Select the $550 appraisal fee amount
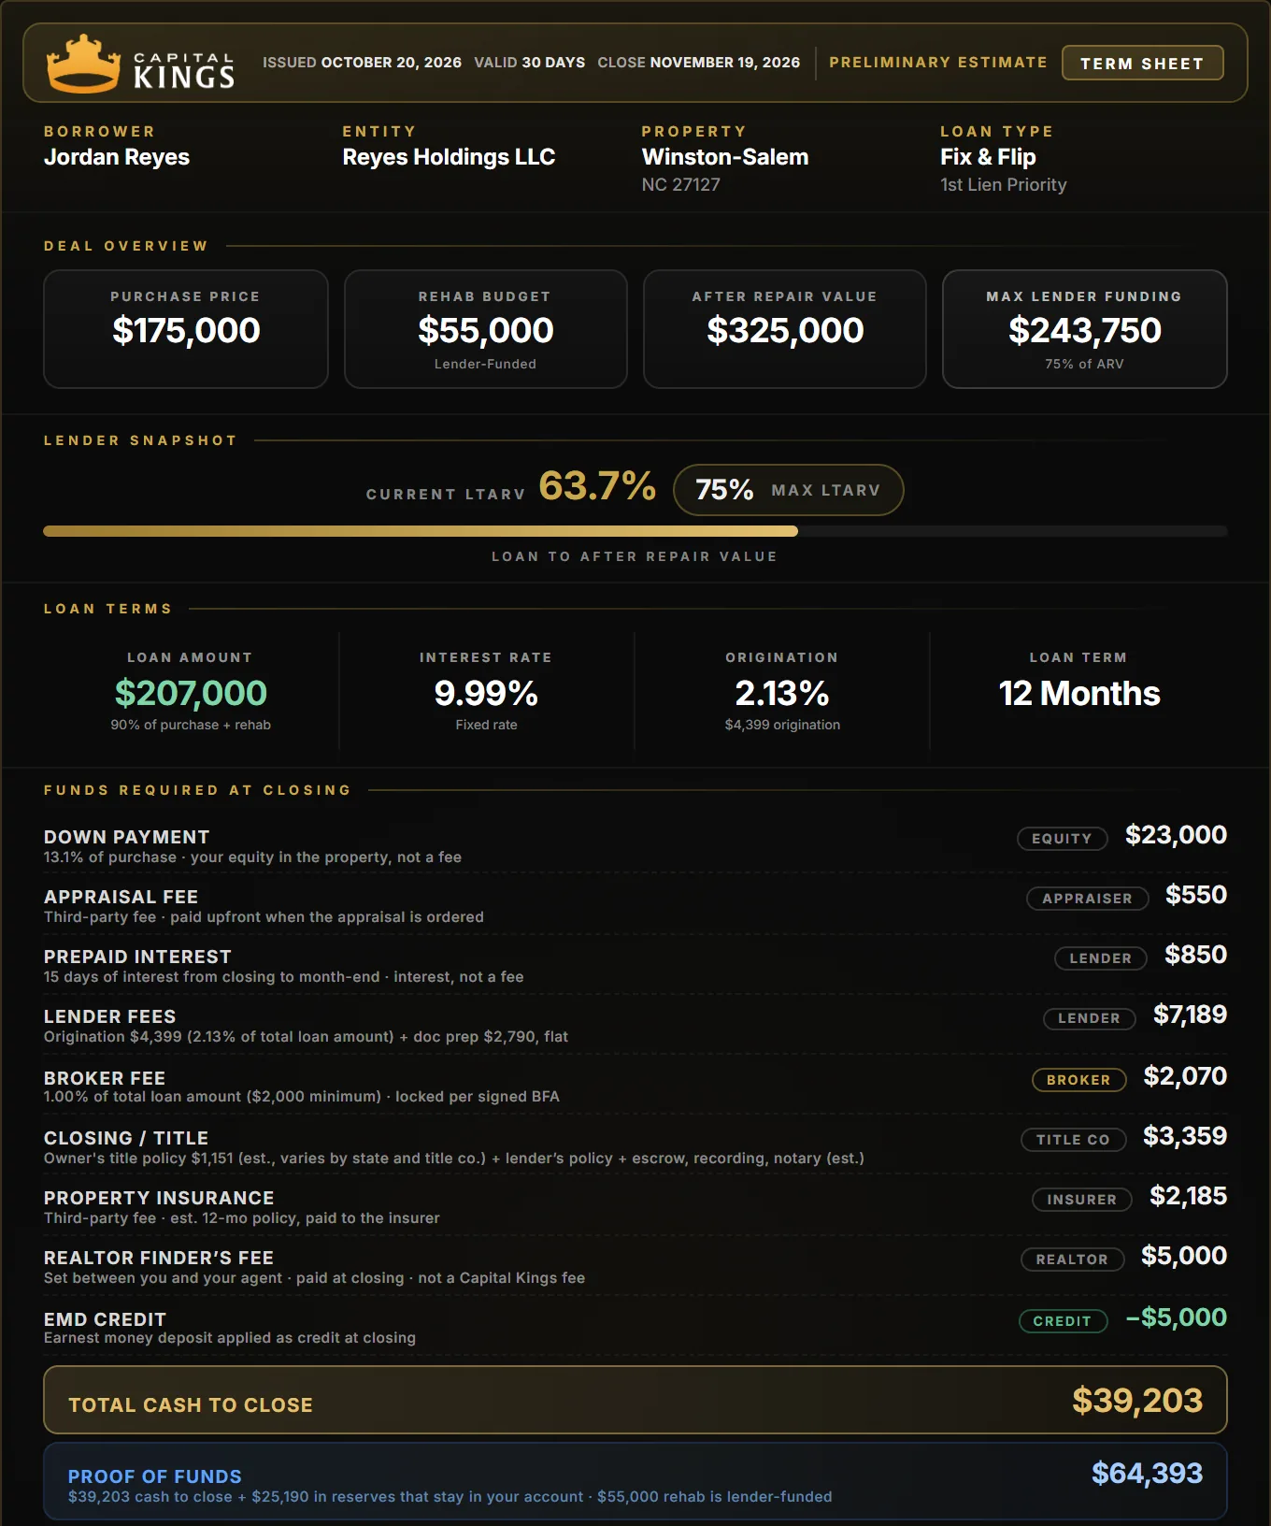Screen dimensions: 1271x1526 click(x=1196, y=895)
